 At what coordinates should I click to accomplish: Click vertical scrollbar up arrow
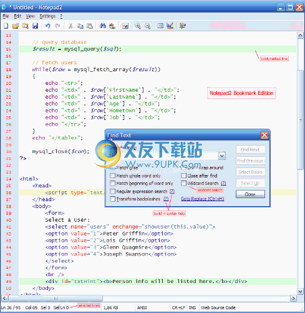[300, 36]
